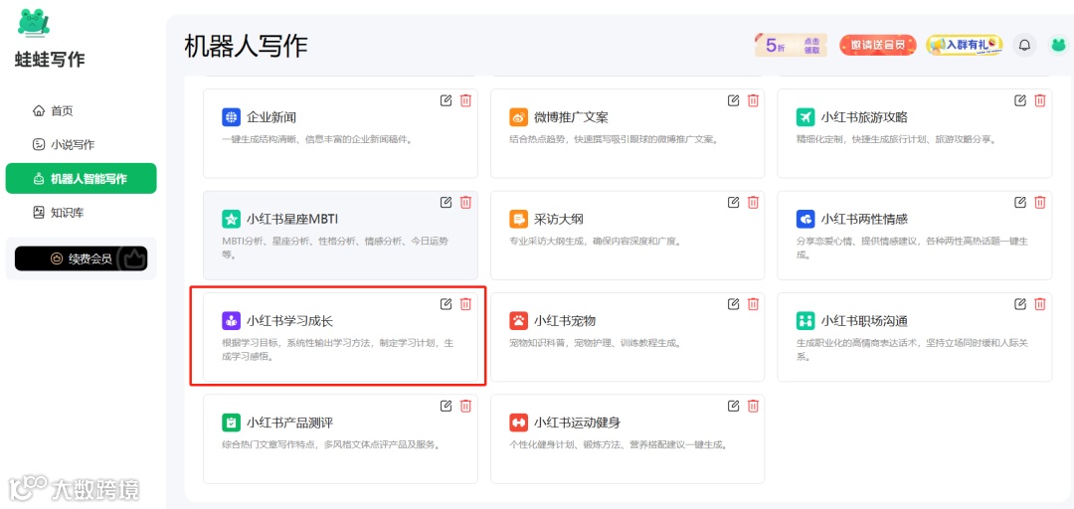Delete the 微博推广文案 card
This screenshot has width=1074, height=509.
[x=753, y=100]
